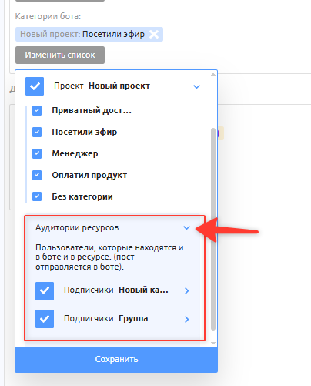Image resolution: width=311 pixels, height=386 pixels.
Task: Uncheck the Подписчики Группа checkbox
Action: [x=45, y=319]
